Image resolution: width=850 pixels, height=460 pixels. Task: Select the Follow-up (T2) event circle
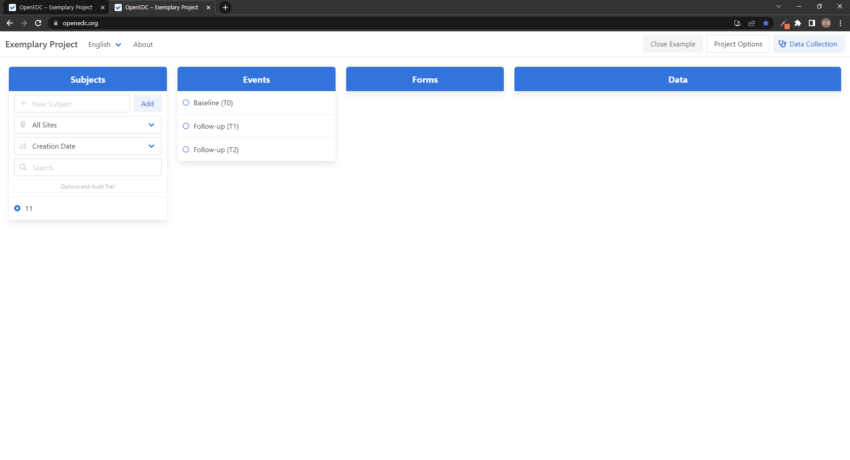[x=186, y=149]
